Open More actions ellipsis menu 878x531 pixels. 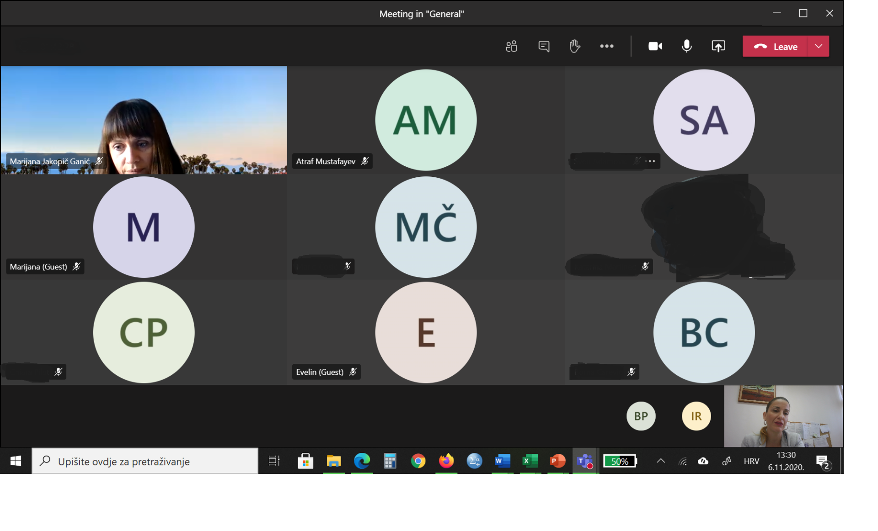coord(606,46)
